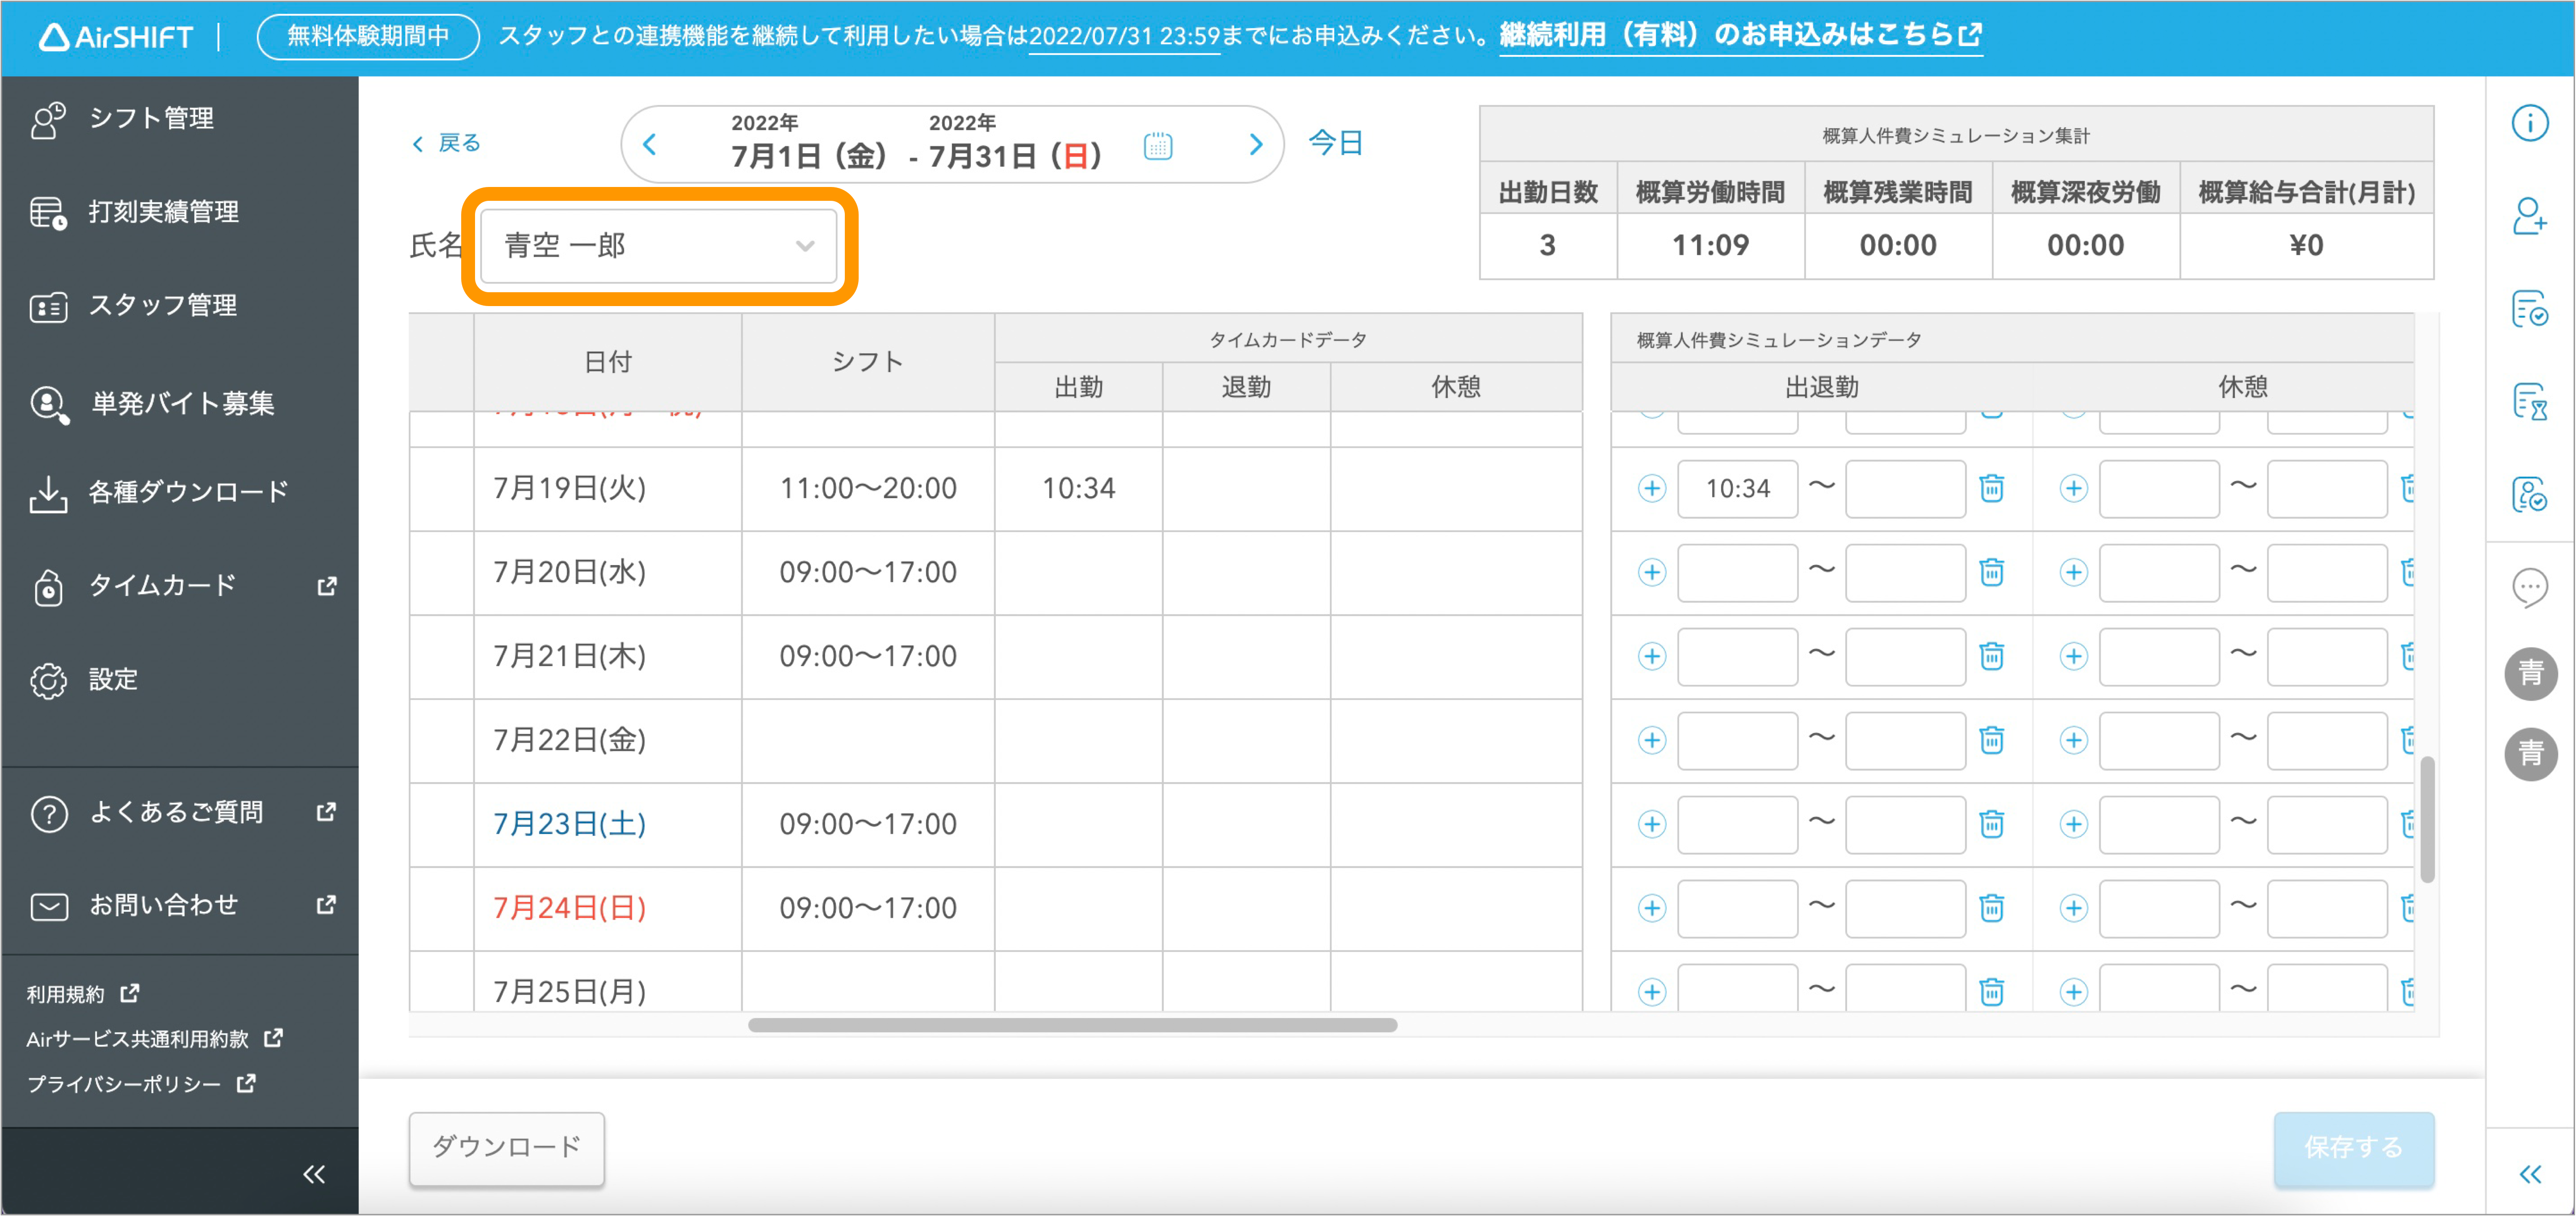2576x1216 pixels.
Task: Delete attendance entry for 7月19日(火)
Action: [x=1992, y=489]
